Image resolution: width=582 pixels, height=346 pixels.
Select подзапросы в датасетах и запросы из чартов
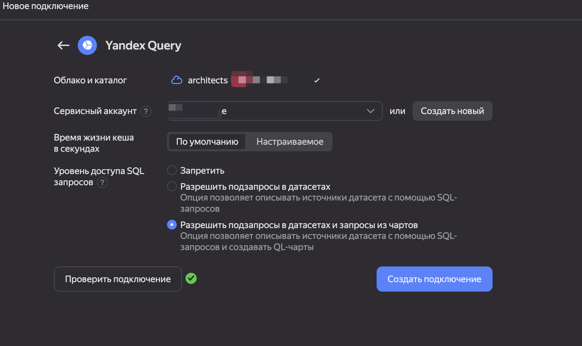click(x=172, y=225)
